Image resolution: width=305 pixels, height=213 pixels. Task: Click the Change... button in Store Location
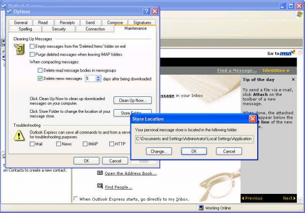(x=159, y=151)
